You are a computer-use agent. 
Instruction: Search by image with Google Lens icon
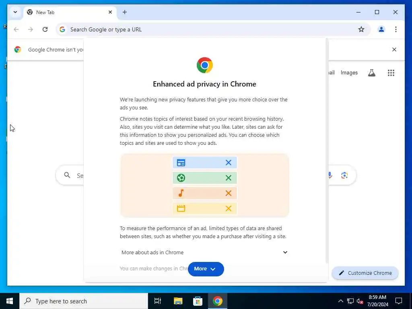344,175
